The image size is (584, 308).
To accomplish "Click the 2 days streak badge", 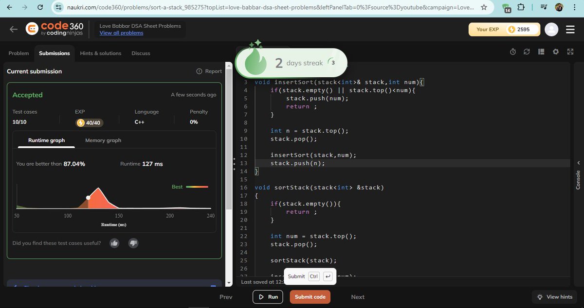I will click(x=291, y=62).
